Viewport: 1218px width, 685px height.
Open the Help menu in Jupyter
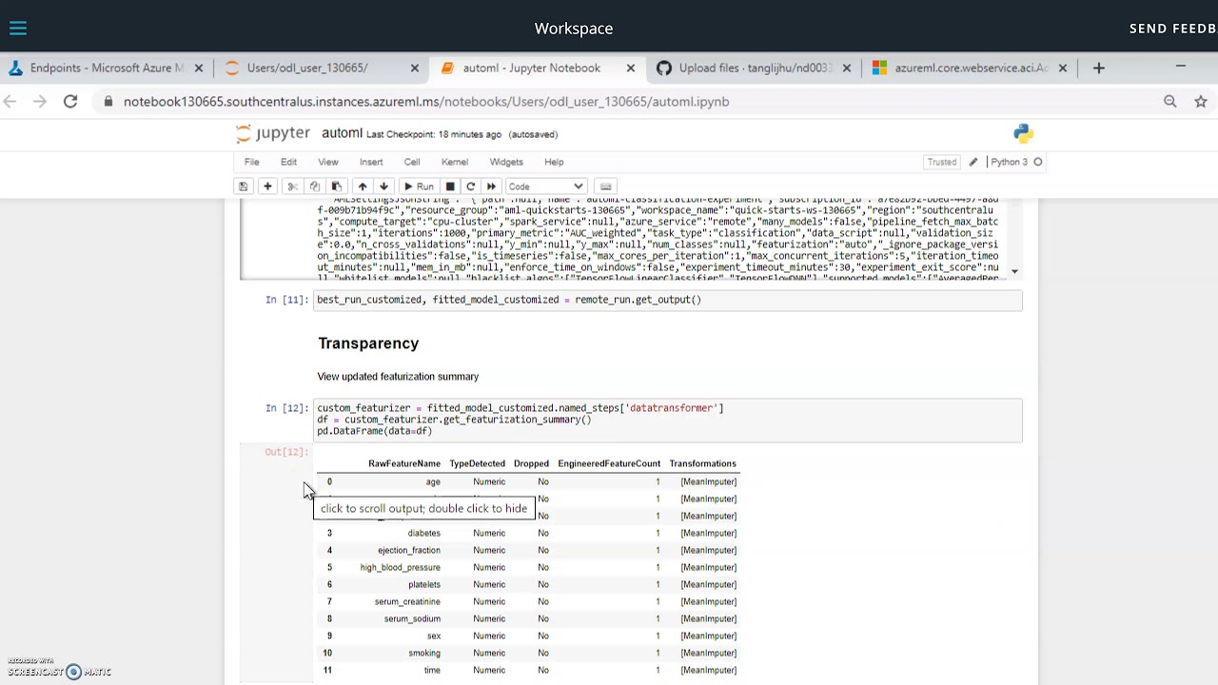(554, 162)
